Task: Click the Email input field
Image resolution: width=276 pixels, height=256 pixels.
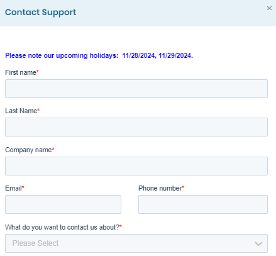Action: coord(63,204)
